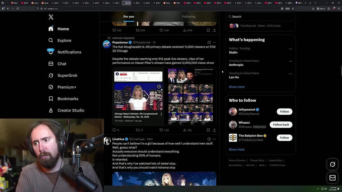Screen dimensions: 342x192
Task: Open the Privacy Policy link
Action: coord(257,161)
